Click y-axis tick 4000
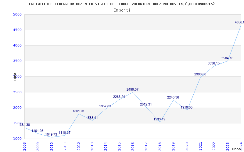Screen dimensions: 244x152 [17, 45]
